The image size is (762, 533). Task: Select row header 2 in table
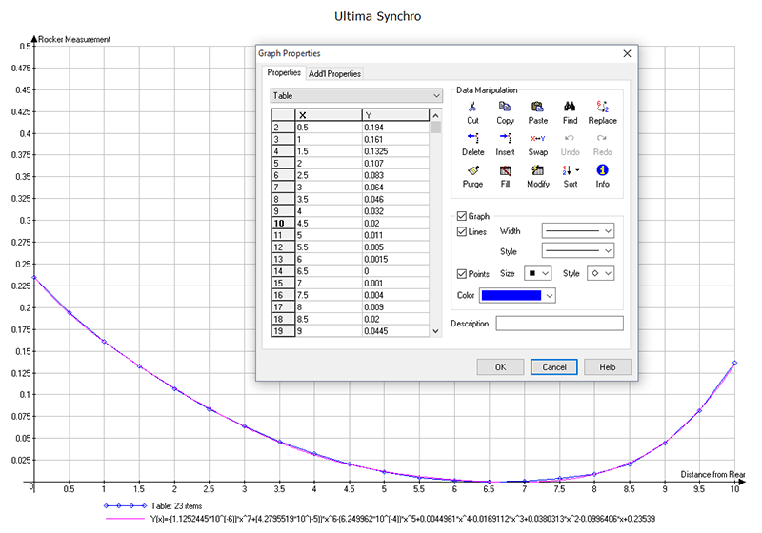[283, 128]
